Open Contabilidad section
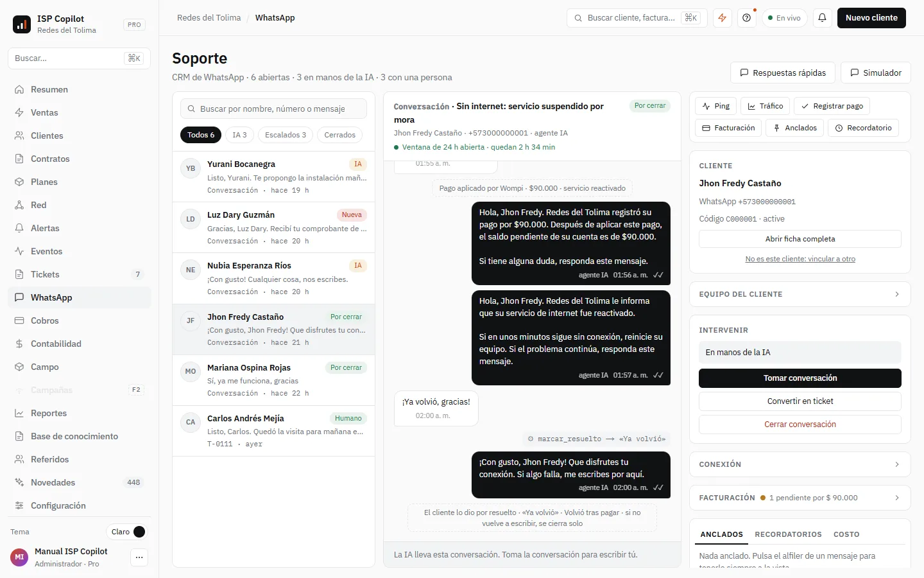924x578 pixels. (80, 344)
